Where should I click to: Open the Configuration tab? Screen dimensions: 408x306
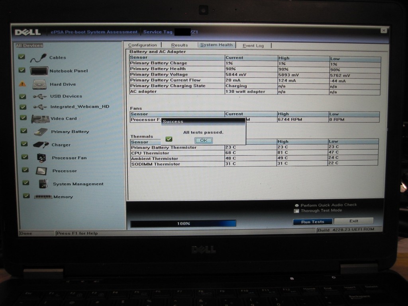click(x=143, y=45)
